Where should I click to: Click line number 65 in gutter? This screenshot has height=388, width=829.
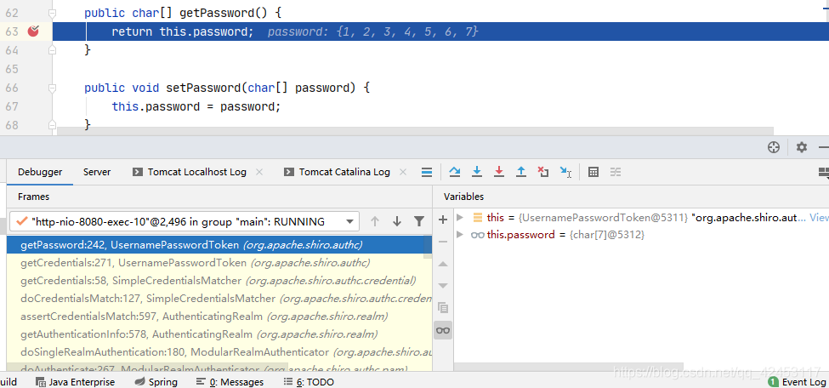[12, 69]
